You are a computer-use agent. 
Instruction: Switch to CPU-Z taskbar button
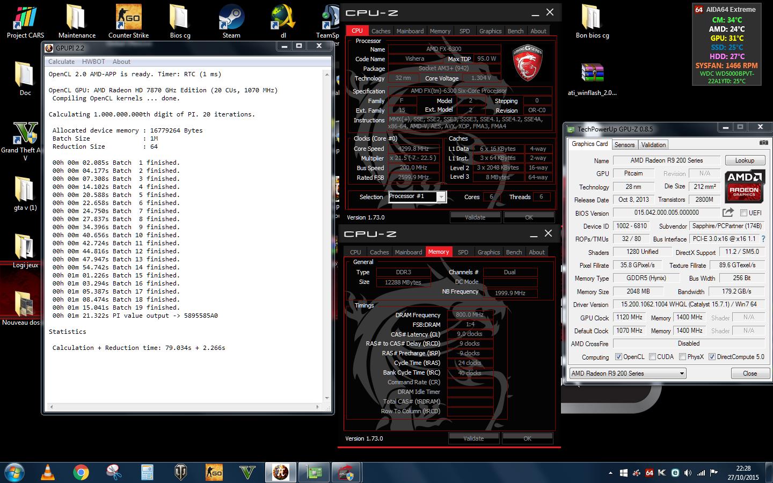point(346,472)
